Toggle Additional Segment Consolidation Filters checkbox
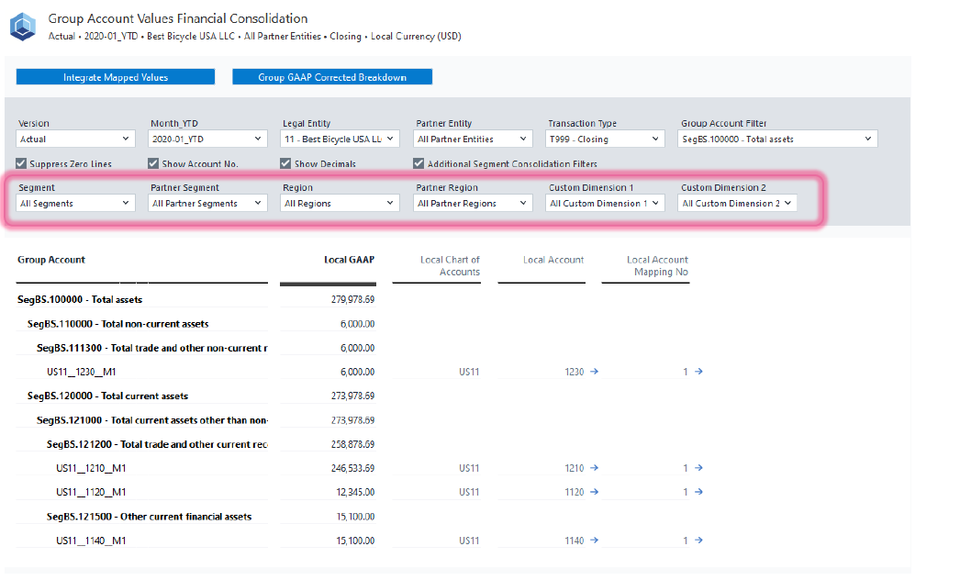This screenshot has width=971, height=580. pyautogui.click(x=419, y=164)
